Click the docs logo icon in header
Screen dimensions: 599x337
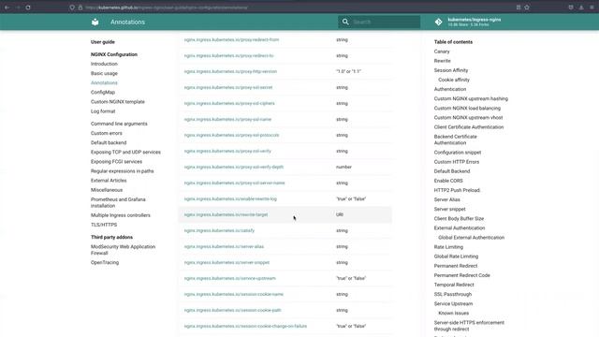[95, 22]
